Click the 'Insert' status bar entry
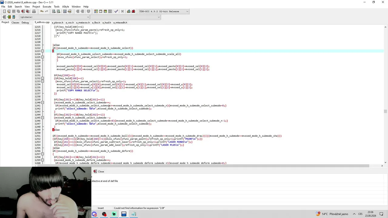The height and width of the screenshot is (218, 388). (x=101, y=208)
